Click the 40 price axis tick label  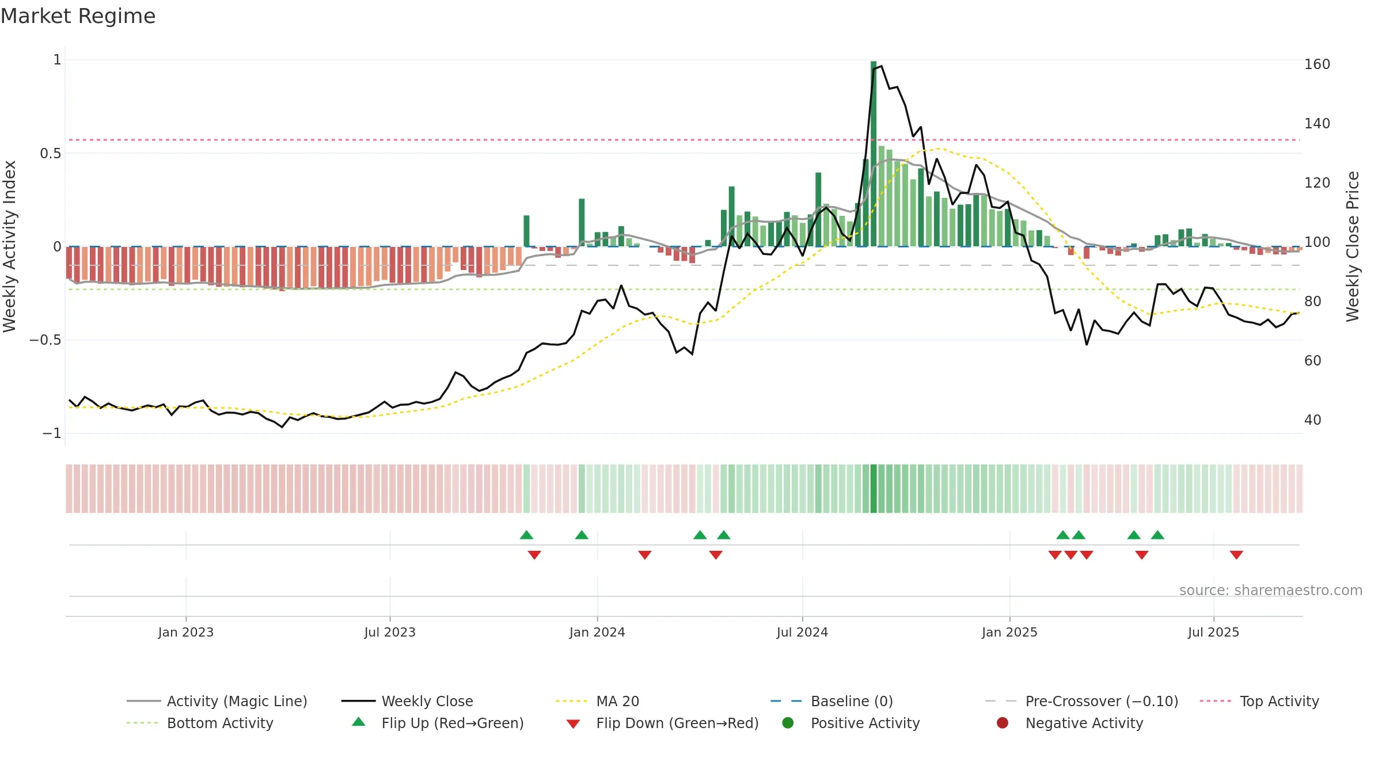[1312, 420]
